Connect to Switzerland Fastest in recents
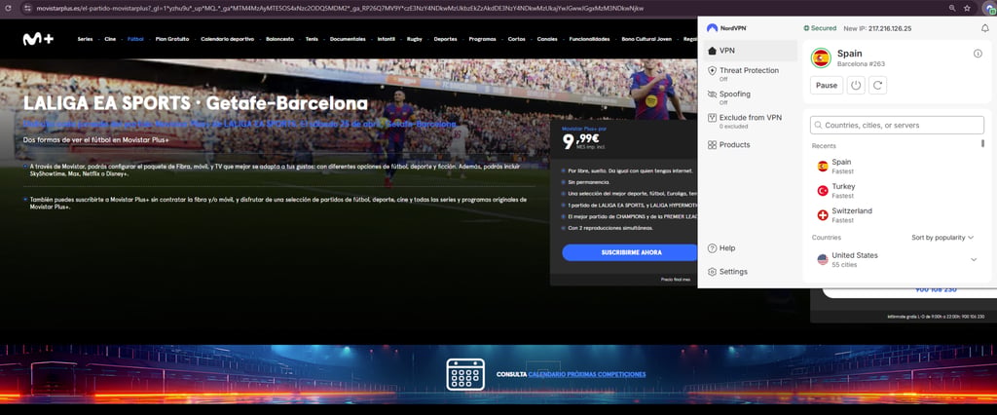The image size is (997, 415). (x=897, y=215)
